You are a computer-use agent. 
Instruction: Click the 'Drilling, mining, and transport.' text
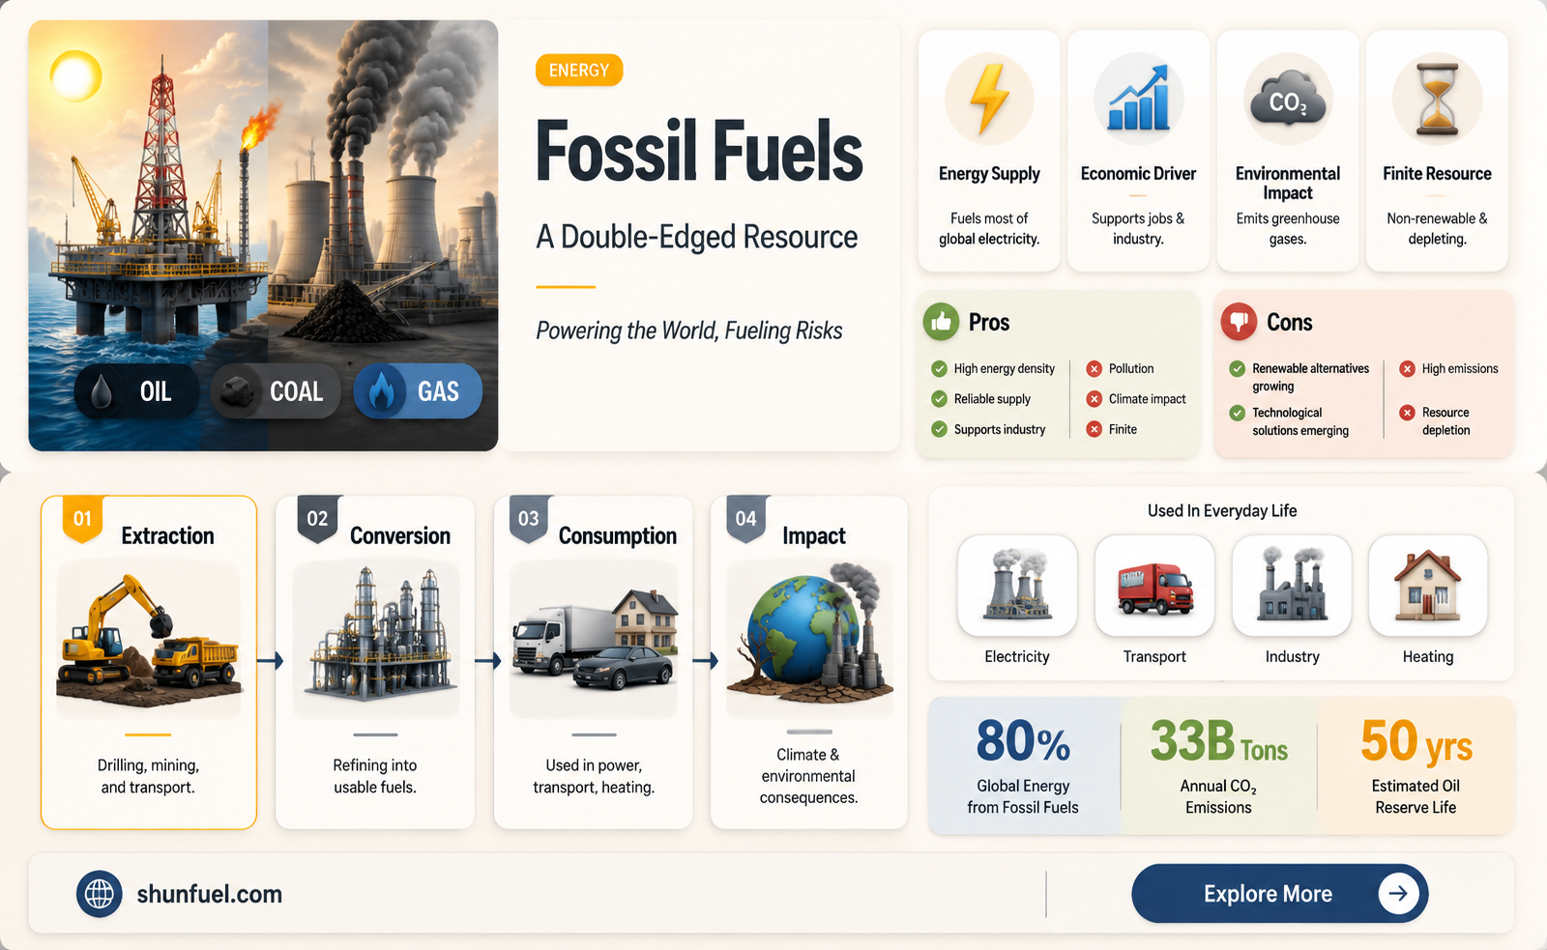pyautogui.click(x=148, y=776)
